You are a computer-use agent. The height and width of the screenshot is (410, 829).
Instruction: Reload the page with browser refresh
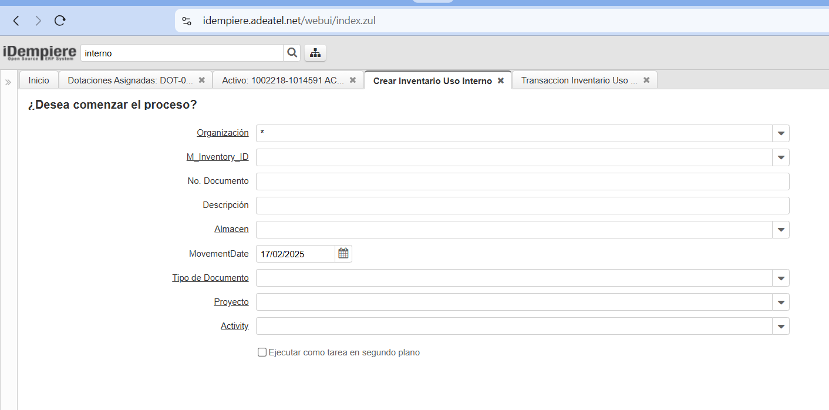[x=60, y=21]
